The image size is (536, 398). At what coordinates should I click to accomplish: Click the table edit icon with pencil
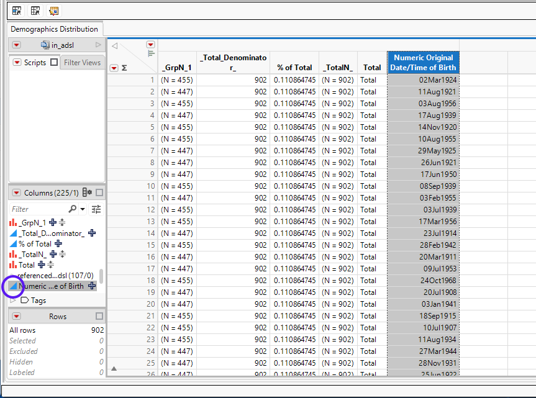(x=53, y=11)
